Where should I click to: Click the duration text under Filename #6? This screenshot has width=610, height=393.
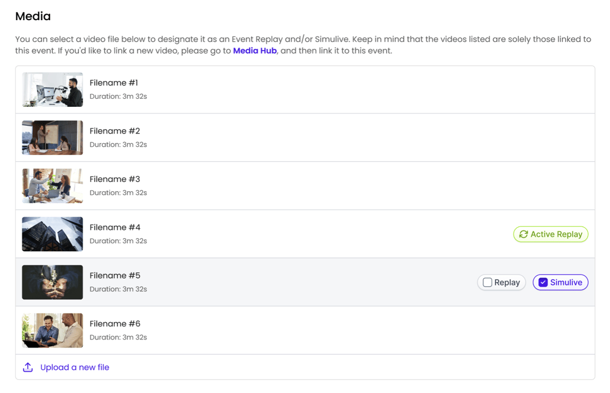(x=118, y=337)
